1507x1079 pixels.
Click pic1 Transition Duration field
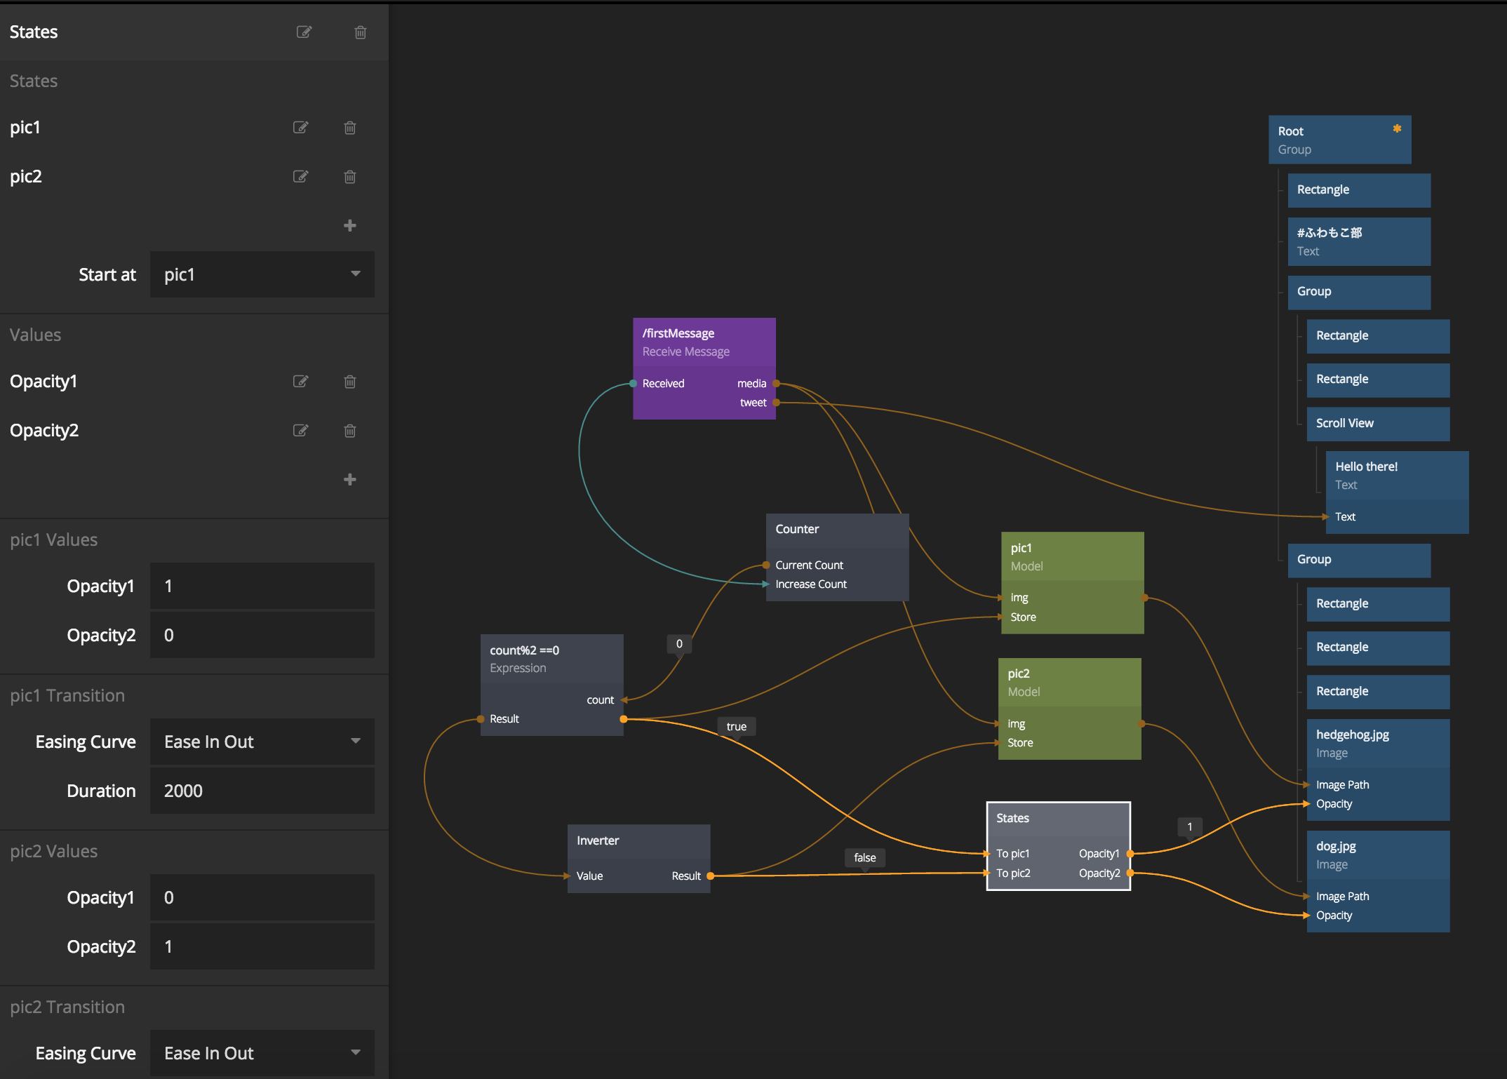click(x=262, y=791)
